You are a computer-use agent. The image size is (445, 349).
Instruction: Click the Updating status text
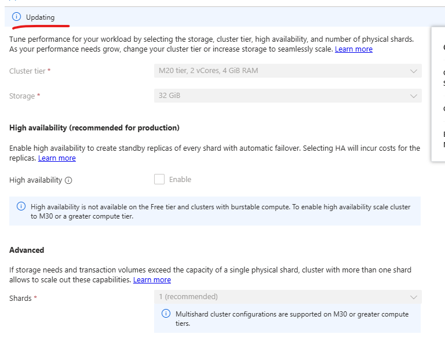(x=41, y=17)
